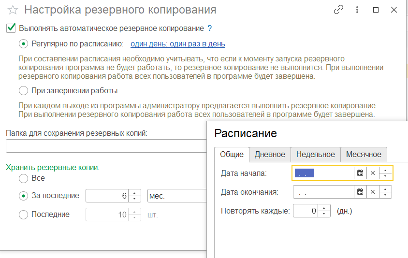The width and height of the screenshot is (408, 258).
Task: Switch to the Месячное tab
Action: (363, 155)
